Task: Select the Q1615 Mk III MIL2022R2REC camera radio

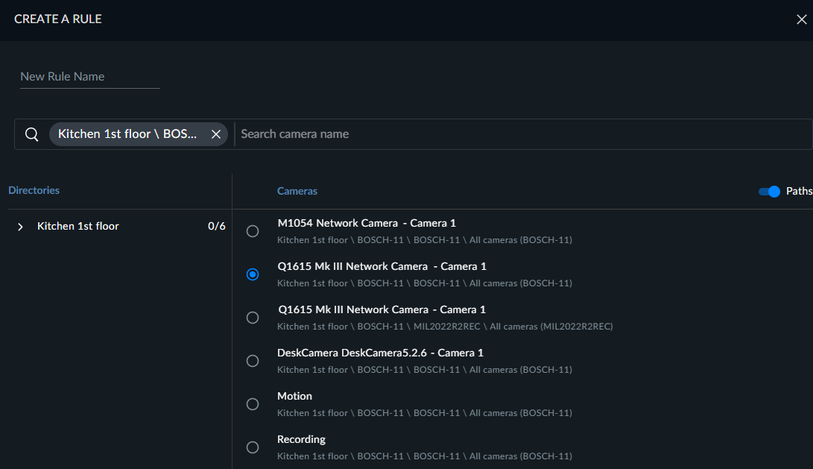Action: click(253, 318)
